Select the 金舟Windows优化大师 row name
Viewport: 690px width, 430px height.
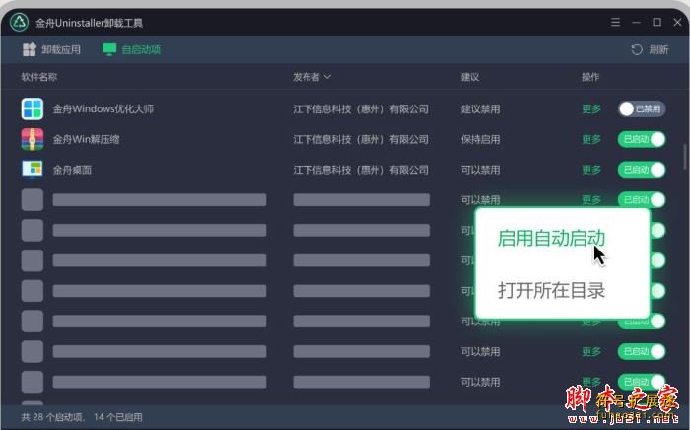point(103,109)
